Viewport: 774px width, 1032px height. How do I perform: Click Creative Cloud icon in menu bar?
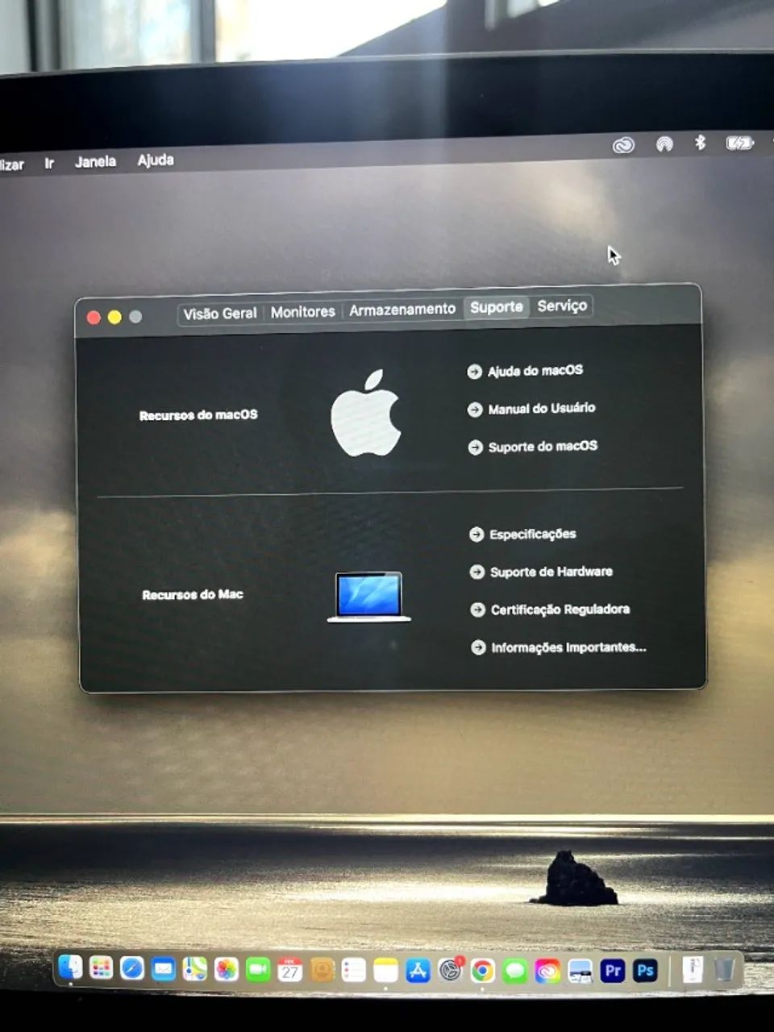tap(623, 145)
